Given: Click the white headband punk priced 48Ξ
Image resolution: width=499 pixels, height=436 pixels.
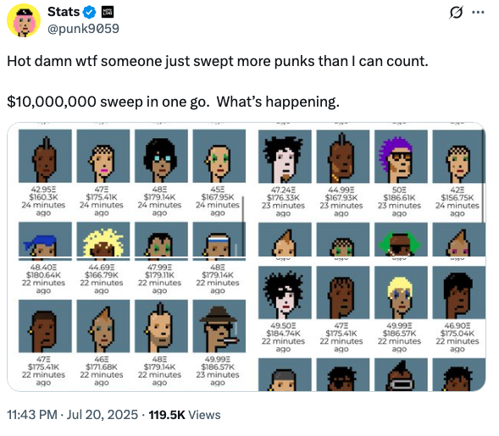Looking at the screenshot, I should [x=219, y=240].
